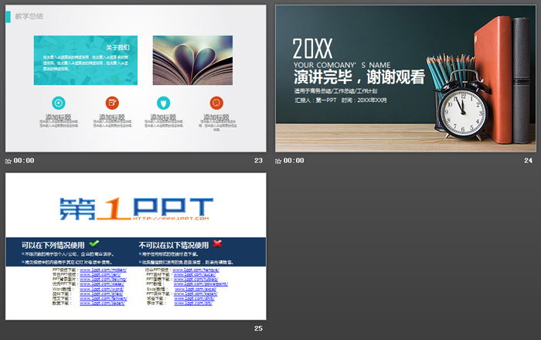Click the teal play-circle icon on slide 23
541x340 pixels.
point(59,103)
